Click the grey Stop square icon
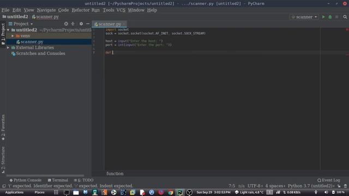 pos(337,17)
